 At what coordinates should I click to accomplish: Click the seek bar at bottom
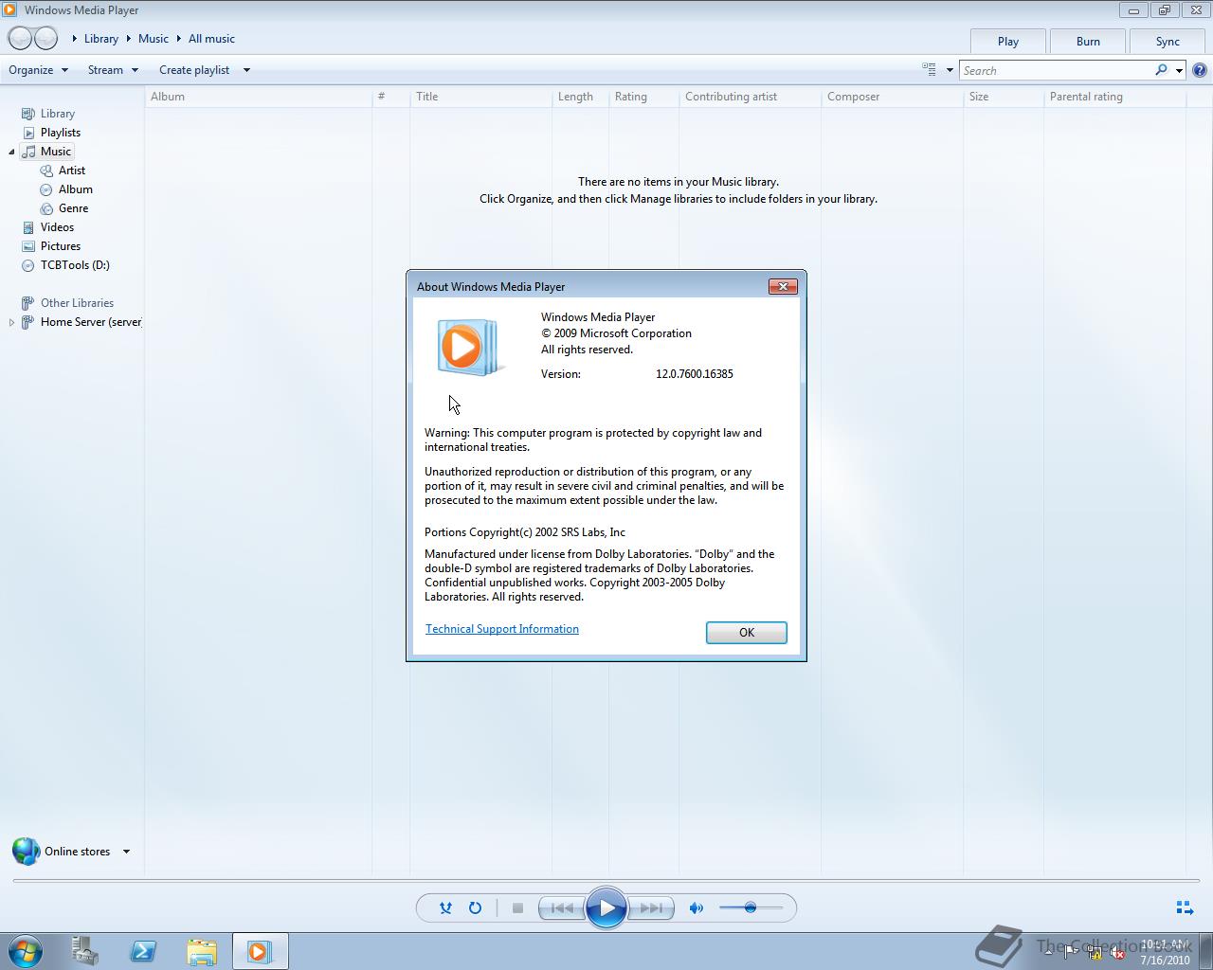[x=606, y=880]
